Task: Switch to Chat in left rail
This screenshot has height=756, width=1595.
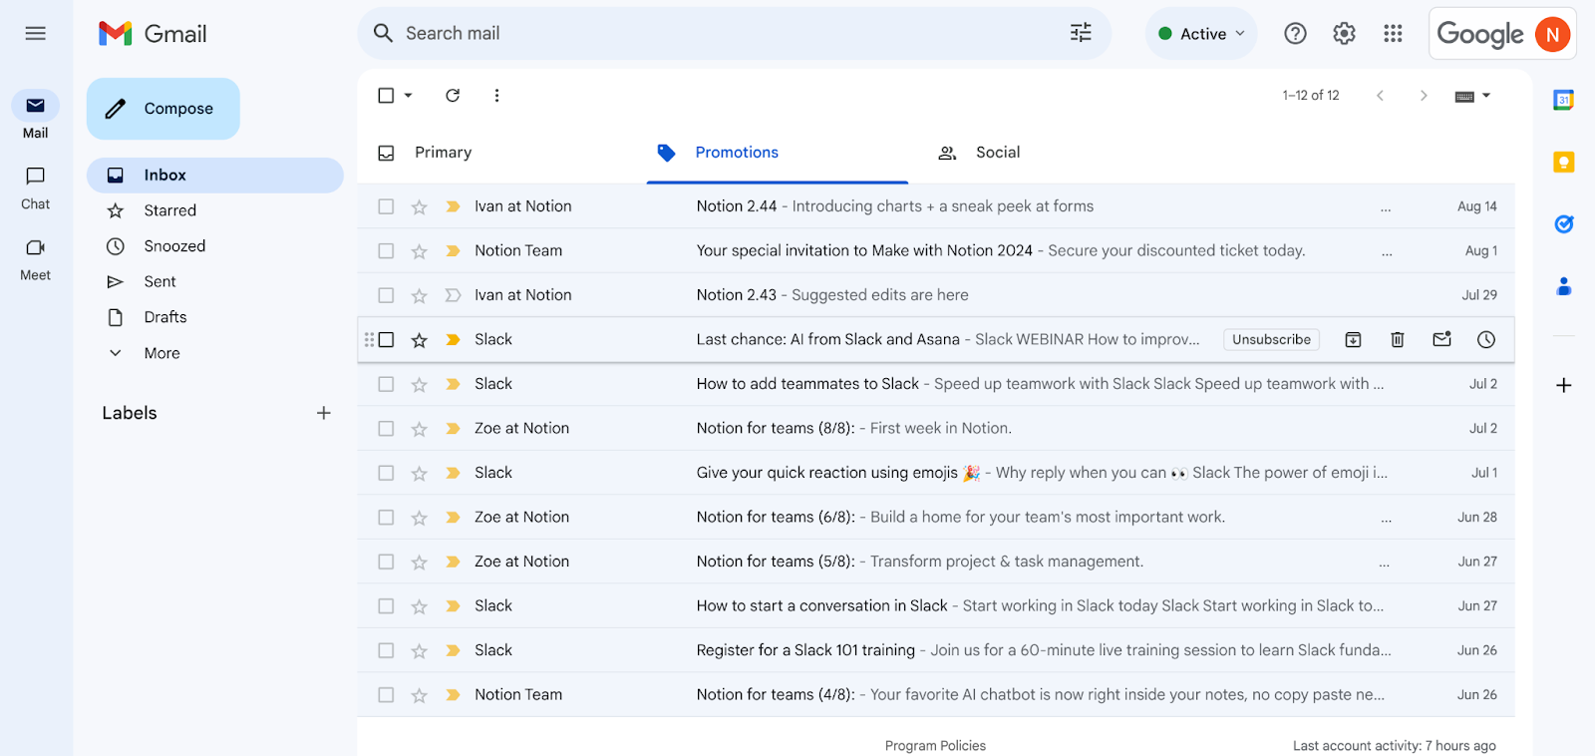Action: 35,188
